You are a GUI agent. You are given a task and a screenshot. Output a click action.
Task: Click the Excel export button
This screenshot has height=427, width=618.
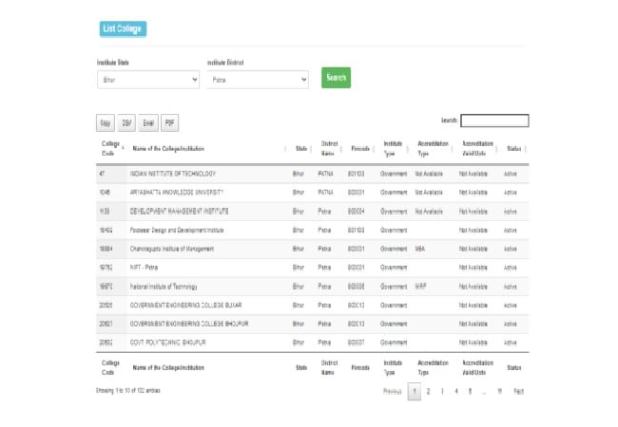click(x=148, y=122)
